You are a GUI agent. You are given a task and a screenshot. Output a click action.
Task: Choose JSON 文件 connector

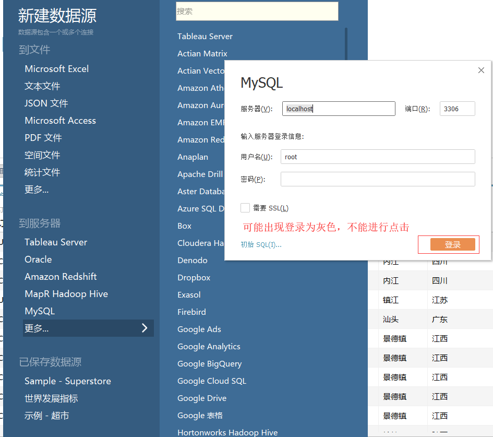click(46, 103)
